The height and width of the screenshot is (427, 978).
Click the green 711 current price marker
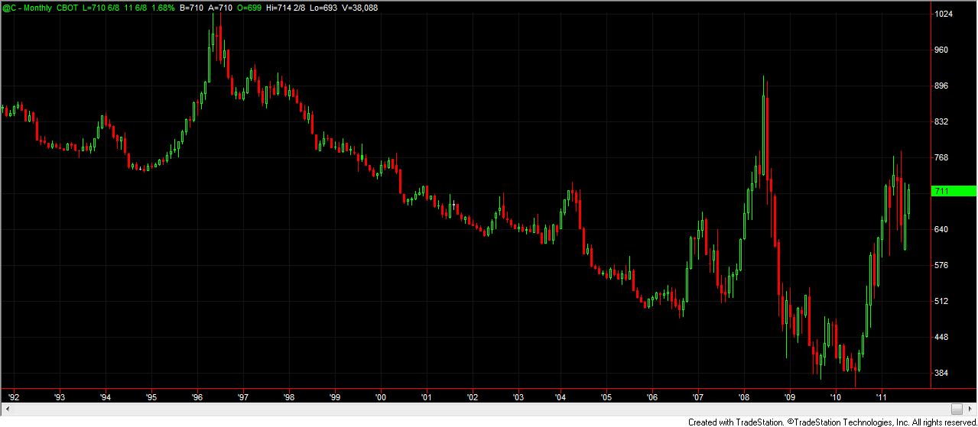click(x=954, y=191)
